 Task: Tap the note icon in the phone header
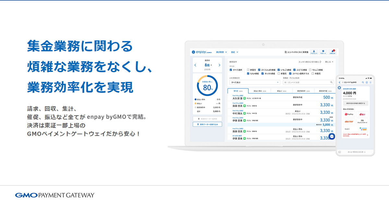[367, 83]
